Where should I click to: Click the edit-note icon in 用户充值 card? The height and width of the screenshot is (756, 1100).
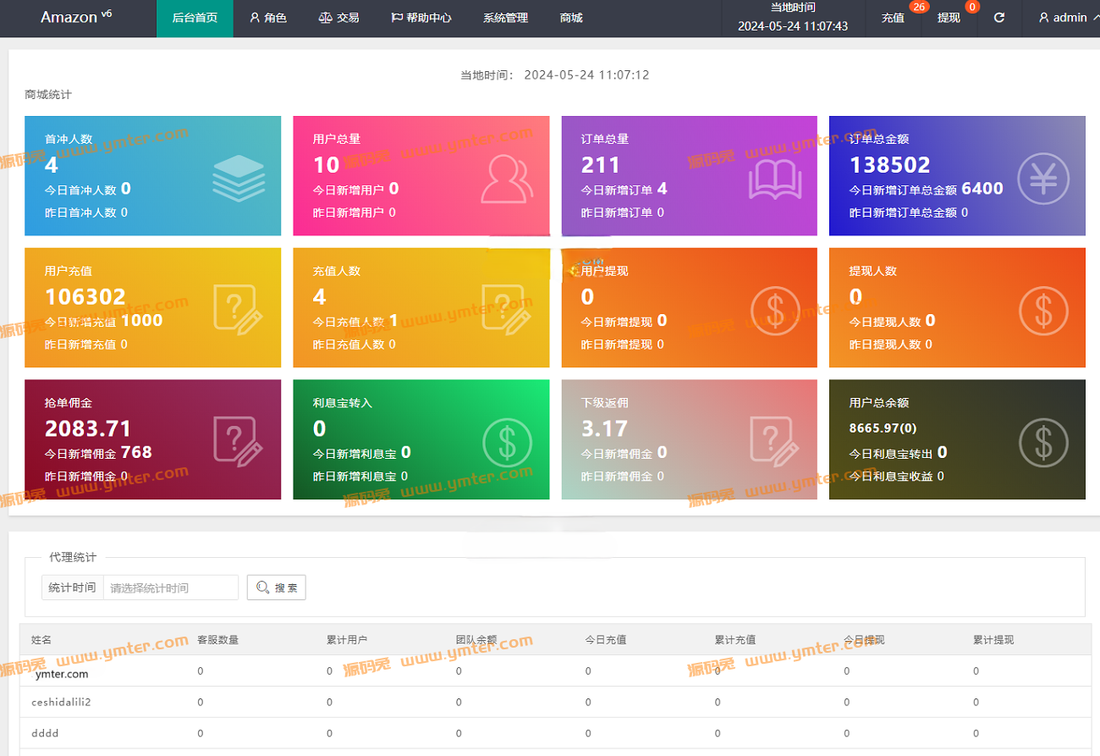(x=239, y=309)
